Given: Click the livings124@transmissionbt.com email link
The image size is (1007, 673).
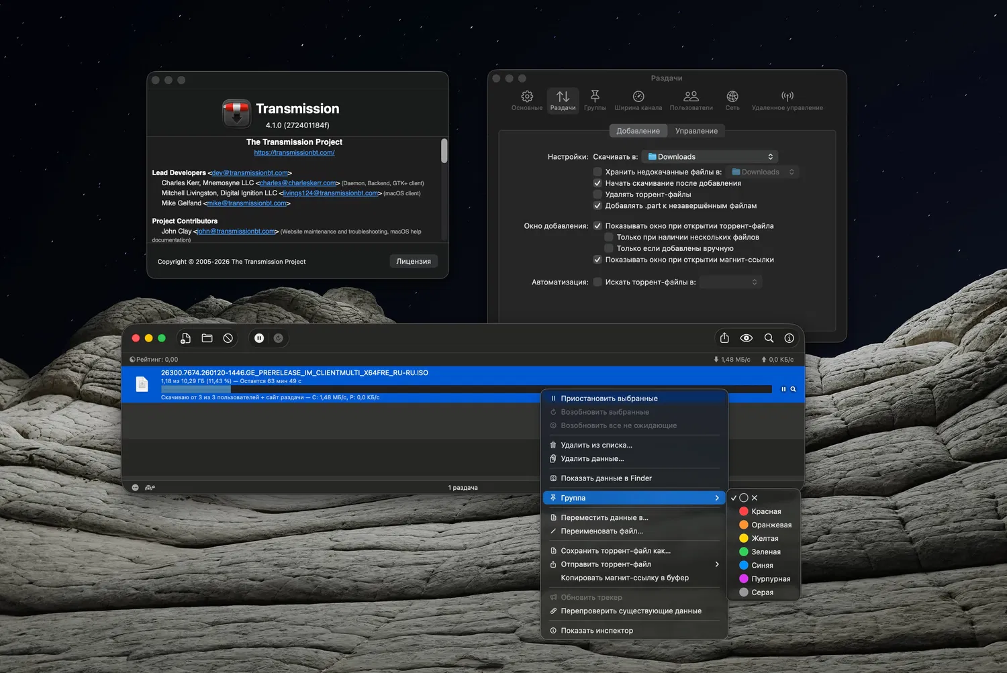Looking at the screenshot, I should click(x=330, y=193).
